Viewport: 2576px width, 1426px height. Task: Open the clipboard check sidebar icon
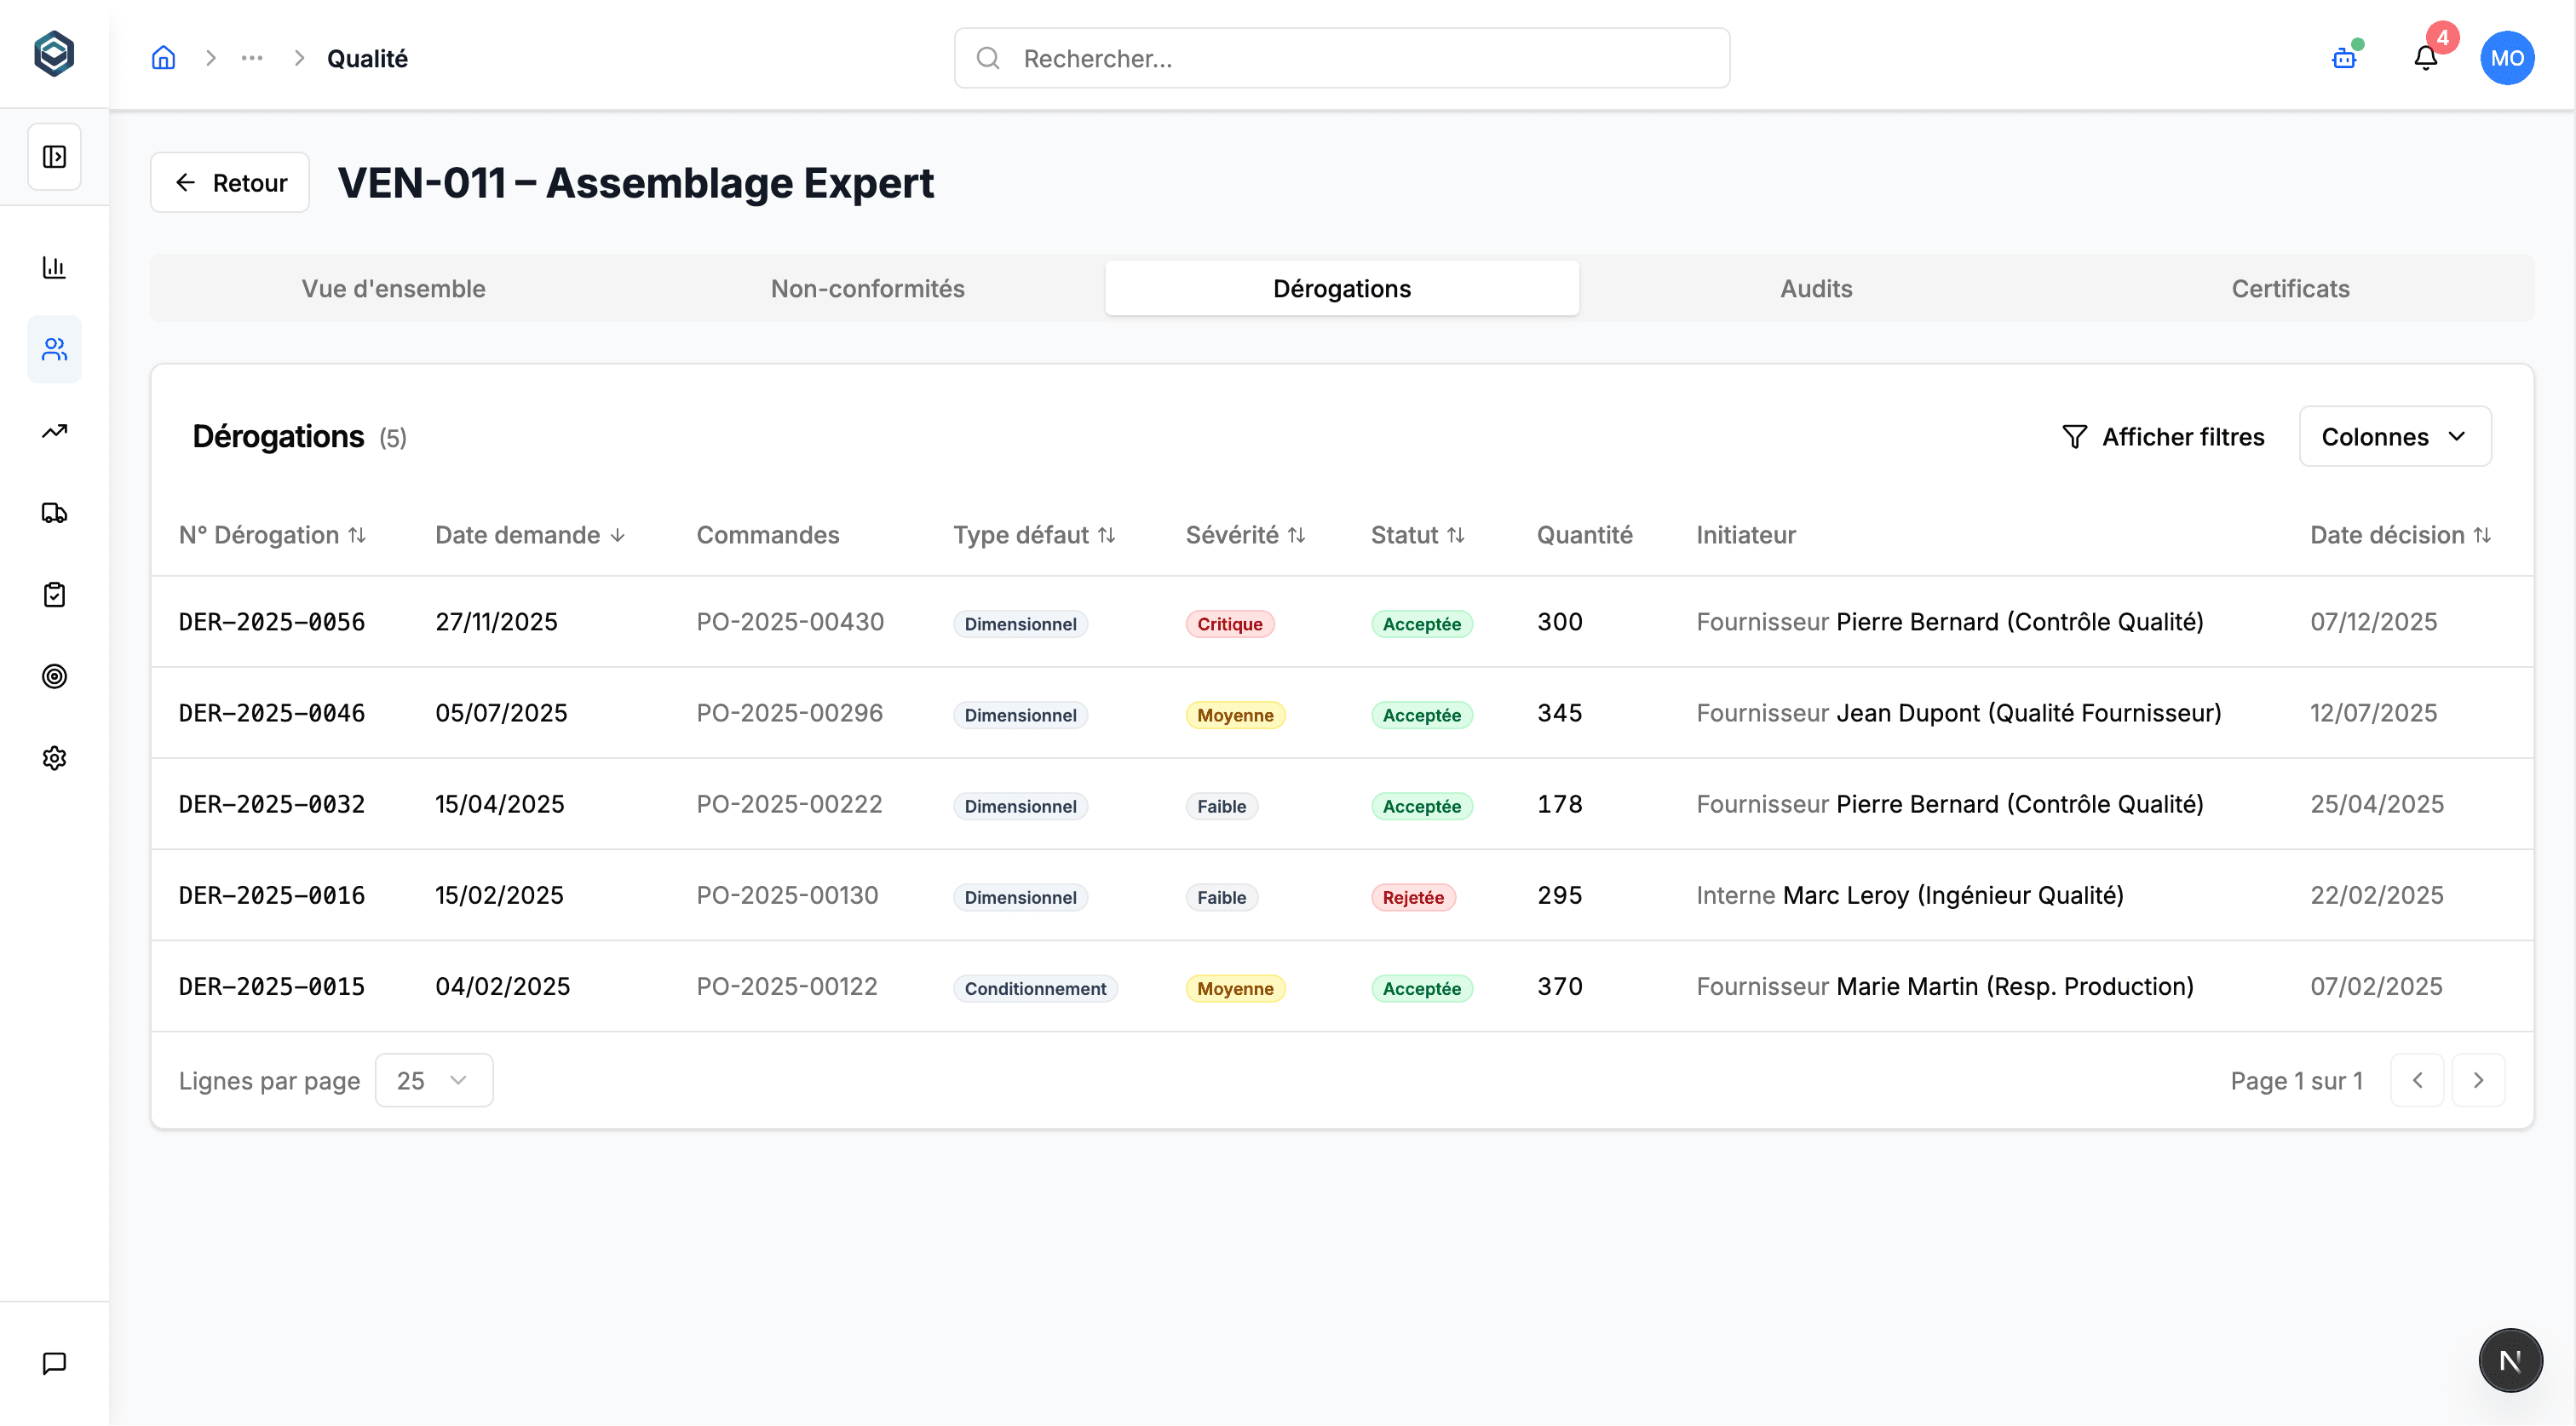(54, 595)
